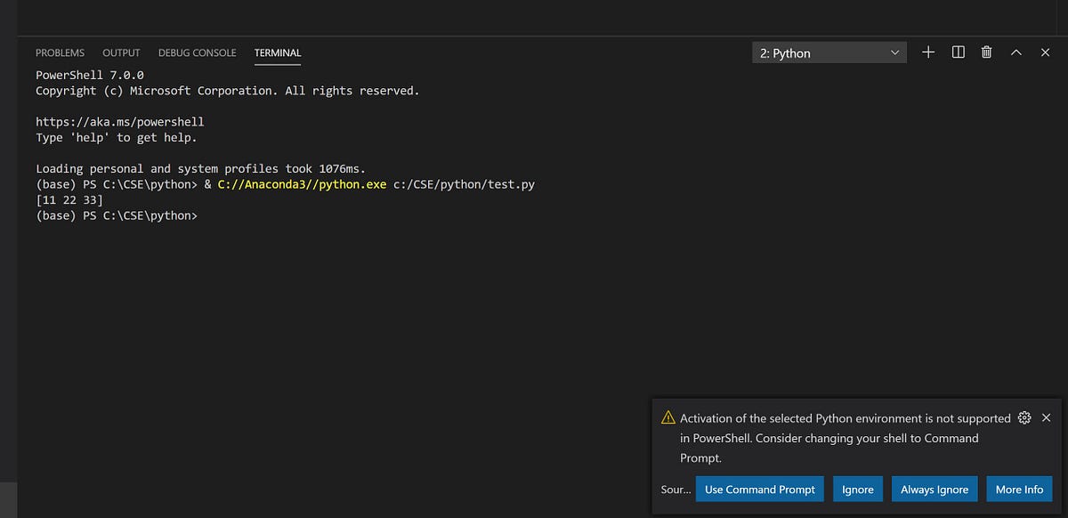Select the TERMINAL tab

(277, 53)
